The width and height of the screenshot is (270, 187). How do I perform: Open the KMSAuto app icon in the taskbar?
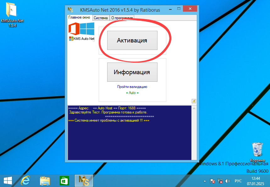84,181
